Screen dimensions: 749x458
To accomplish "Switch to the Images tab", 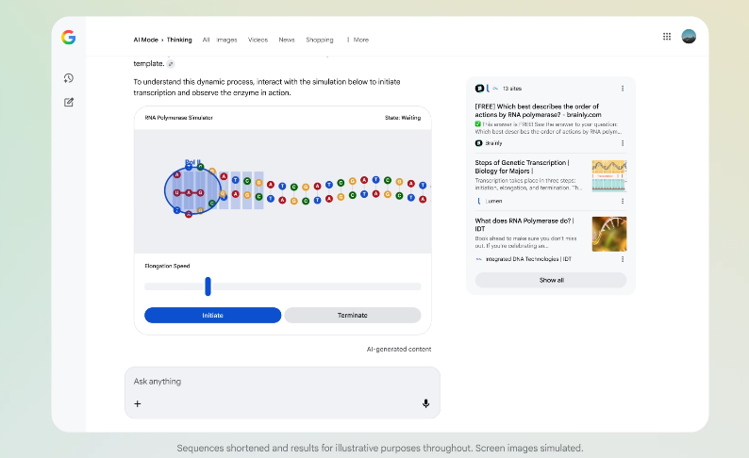I will tap(226, 40).
